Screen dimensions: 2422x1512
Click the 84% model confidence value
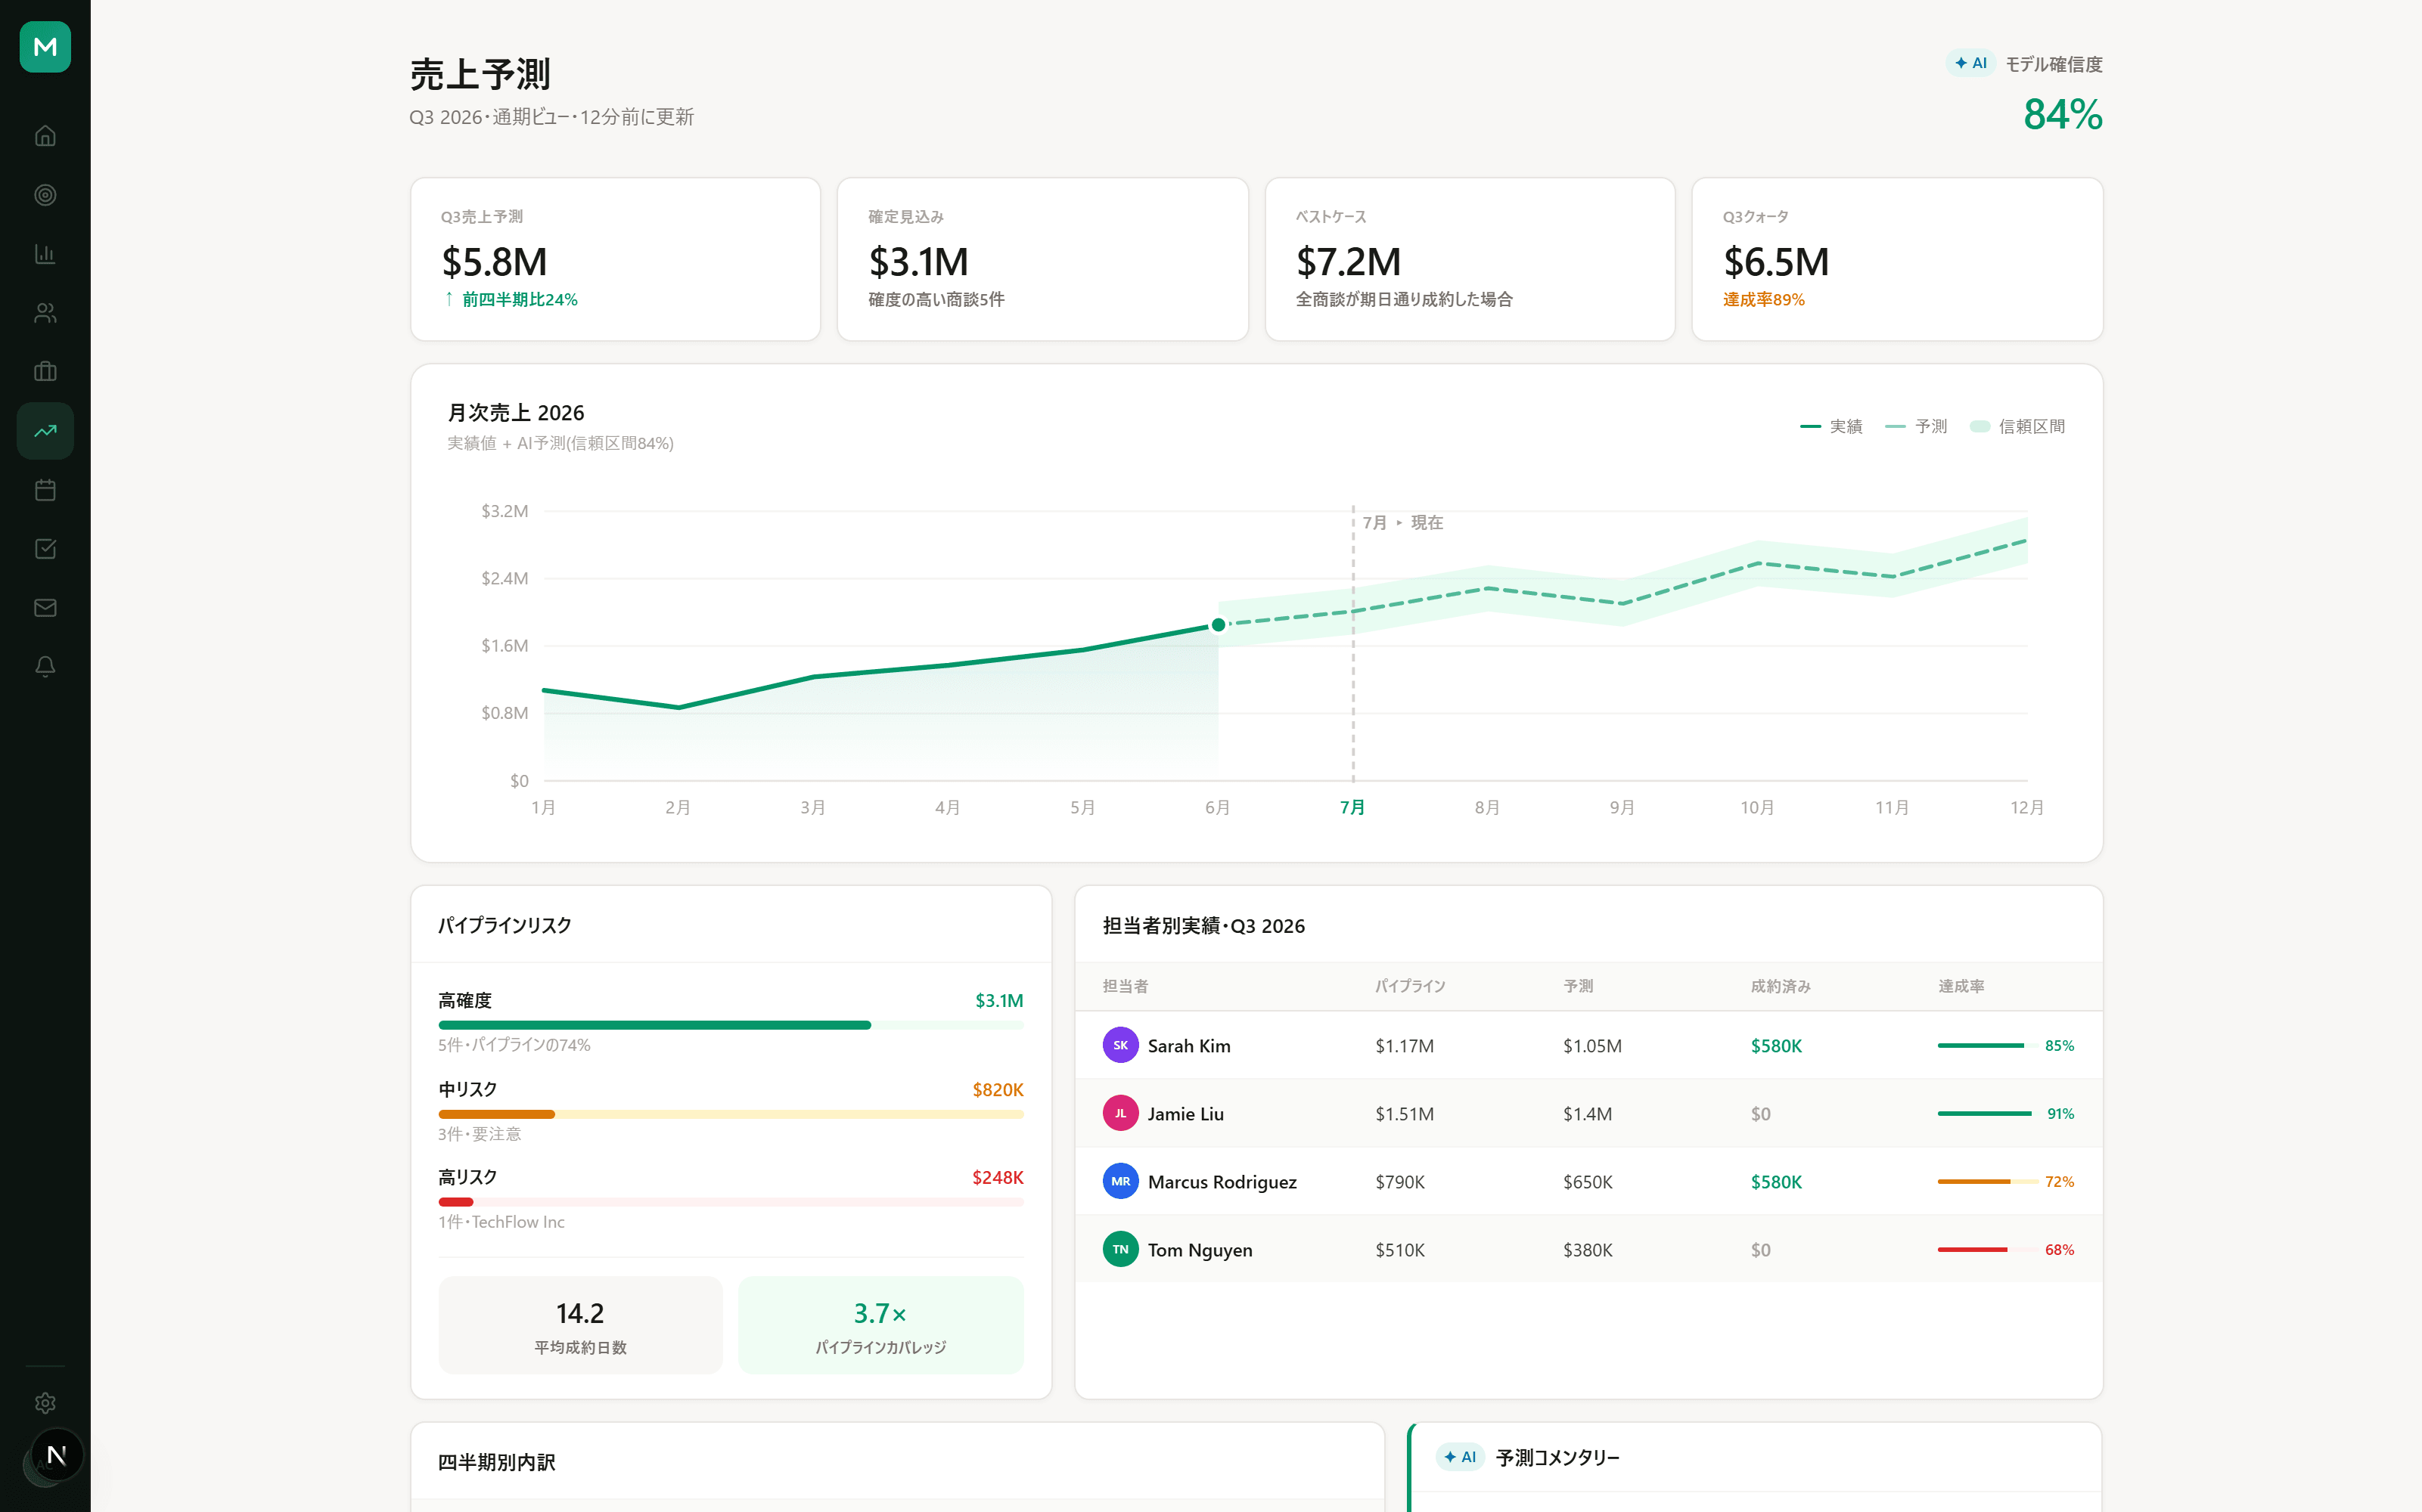tap(2063, 114)
